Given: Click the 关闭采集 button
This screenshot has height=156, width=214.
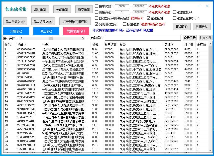Looking at the screenshot, I should click(62, 9).
